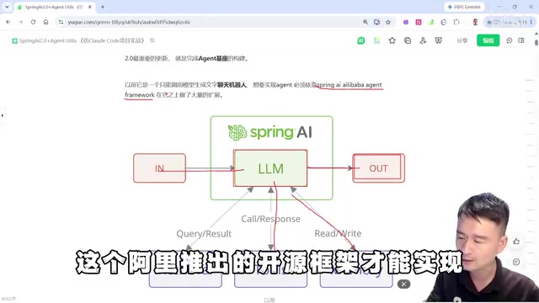Click the thumbs-up like button
This screenshot has width=539, height=303.
tap(516, 242)
